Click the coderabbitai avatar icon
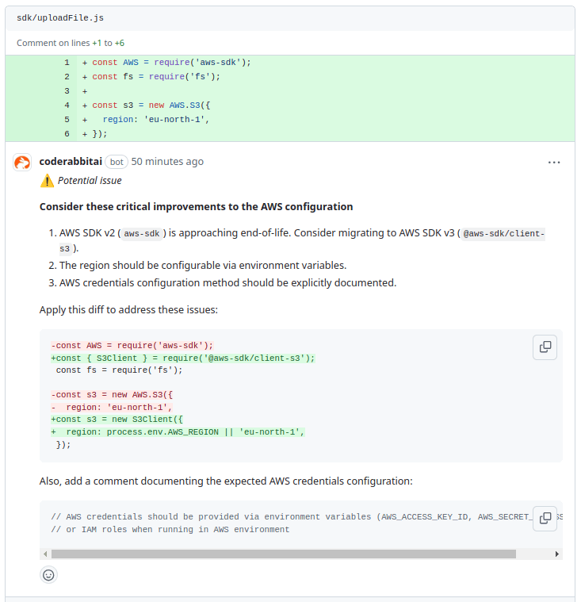 pos(23,162)
